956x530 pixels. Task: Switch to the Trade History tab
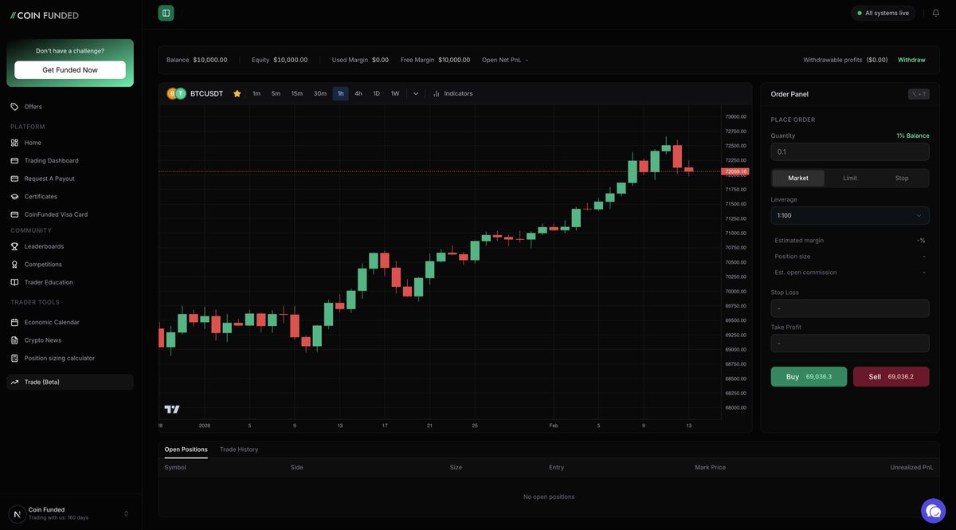pyautogui.click(x=237, y=448)
